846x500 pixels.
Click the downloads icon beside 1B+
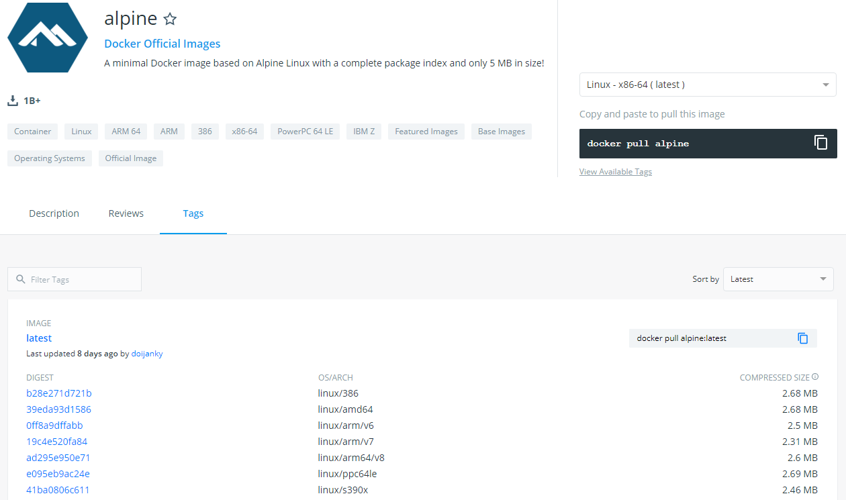[12, 101]
